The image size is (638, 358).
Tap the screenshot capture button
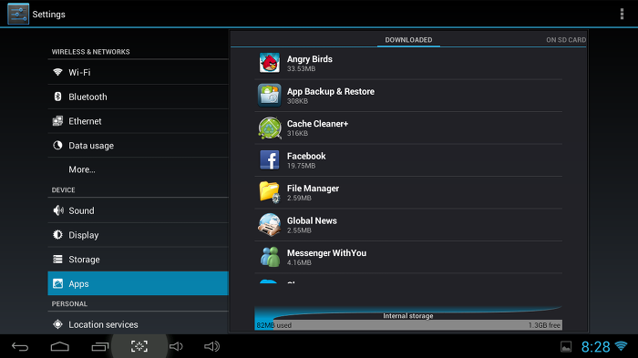coord(139,346)
